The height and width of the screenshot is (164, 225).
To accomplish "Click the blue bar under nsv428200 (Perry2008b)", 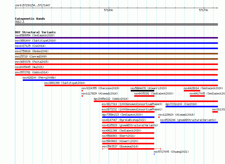I will [x=120, y=80].
